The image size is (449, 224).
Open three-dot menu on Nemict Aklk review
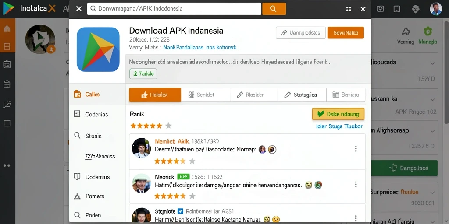coord(356,149)
